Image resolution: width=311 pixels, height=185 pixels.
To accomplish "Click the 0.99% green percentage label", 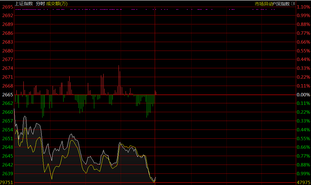I will pyautogui.click(x=303, y=174).
